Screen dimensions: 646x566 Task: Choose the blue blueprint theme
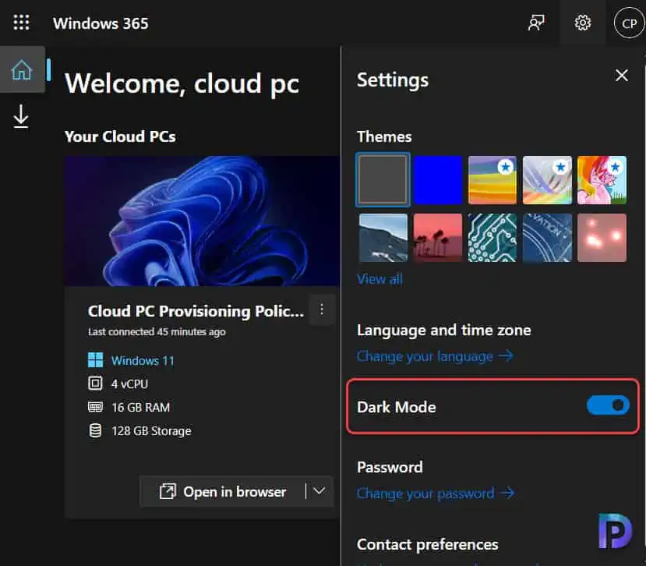[x=547, y=238]
